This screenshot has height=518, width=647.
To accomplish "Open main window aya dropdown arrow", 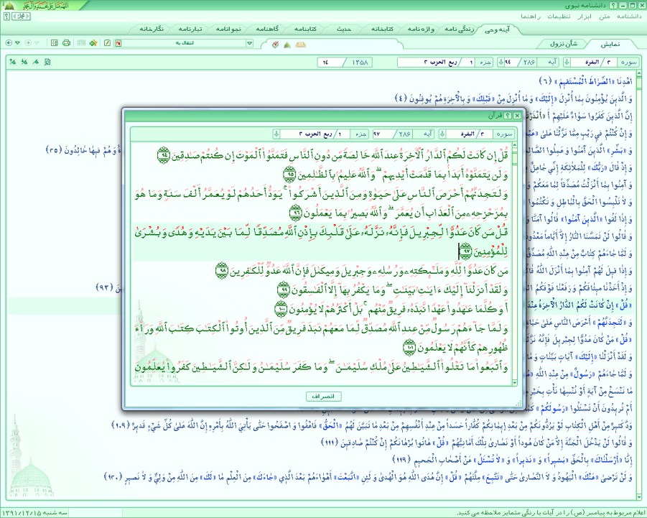I will pos(501,63).
